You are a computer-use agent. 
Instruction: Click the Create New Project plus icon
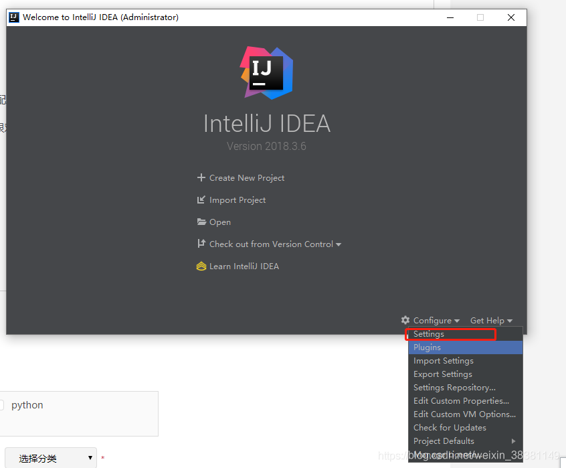point(201,177)
